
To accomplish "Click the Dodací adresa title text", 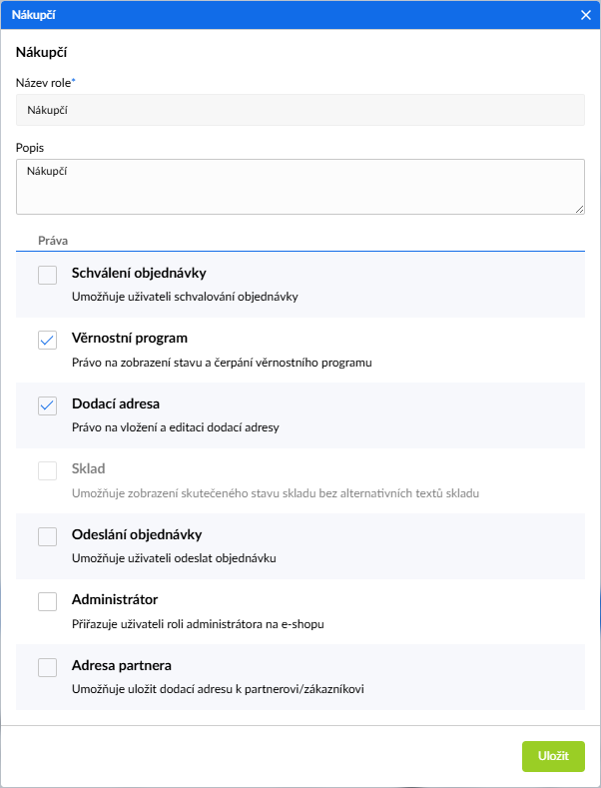I will pyautogui.click(x=116, y=403).
